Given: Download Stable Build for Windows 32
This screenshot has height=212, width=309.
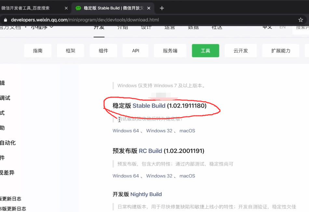Looking at the screenshot, I should point(159,131).
